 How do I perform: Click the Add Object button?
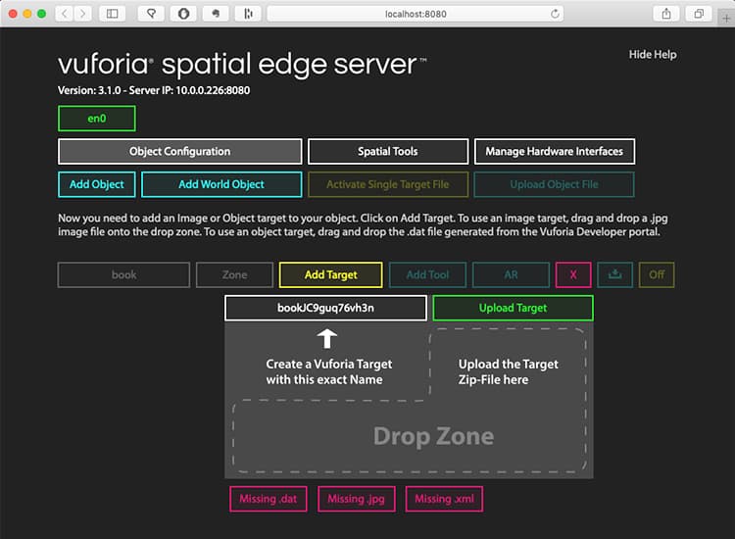[x=96, y=184]
